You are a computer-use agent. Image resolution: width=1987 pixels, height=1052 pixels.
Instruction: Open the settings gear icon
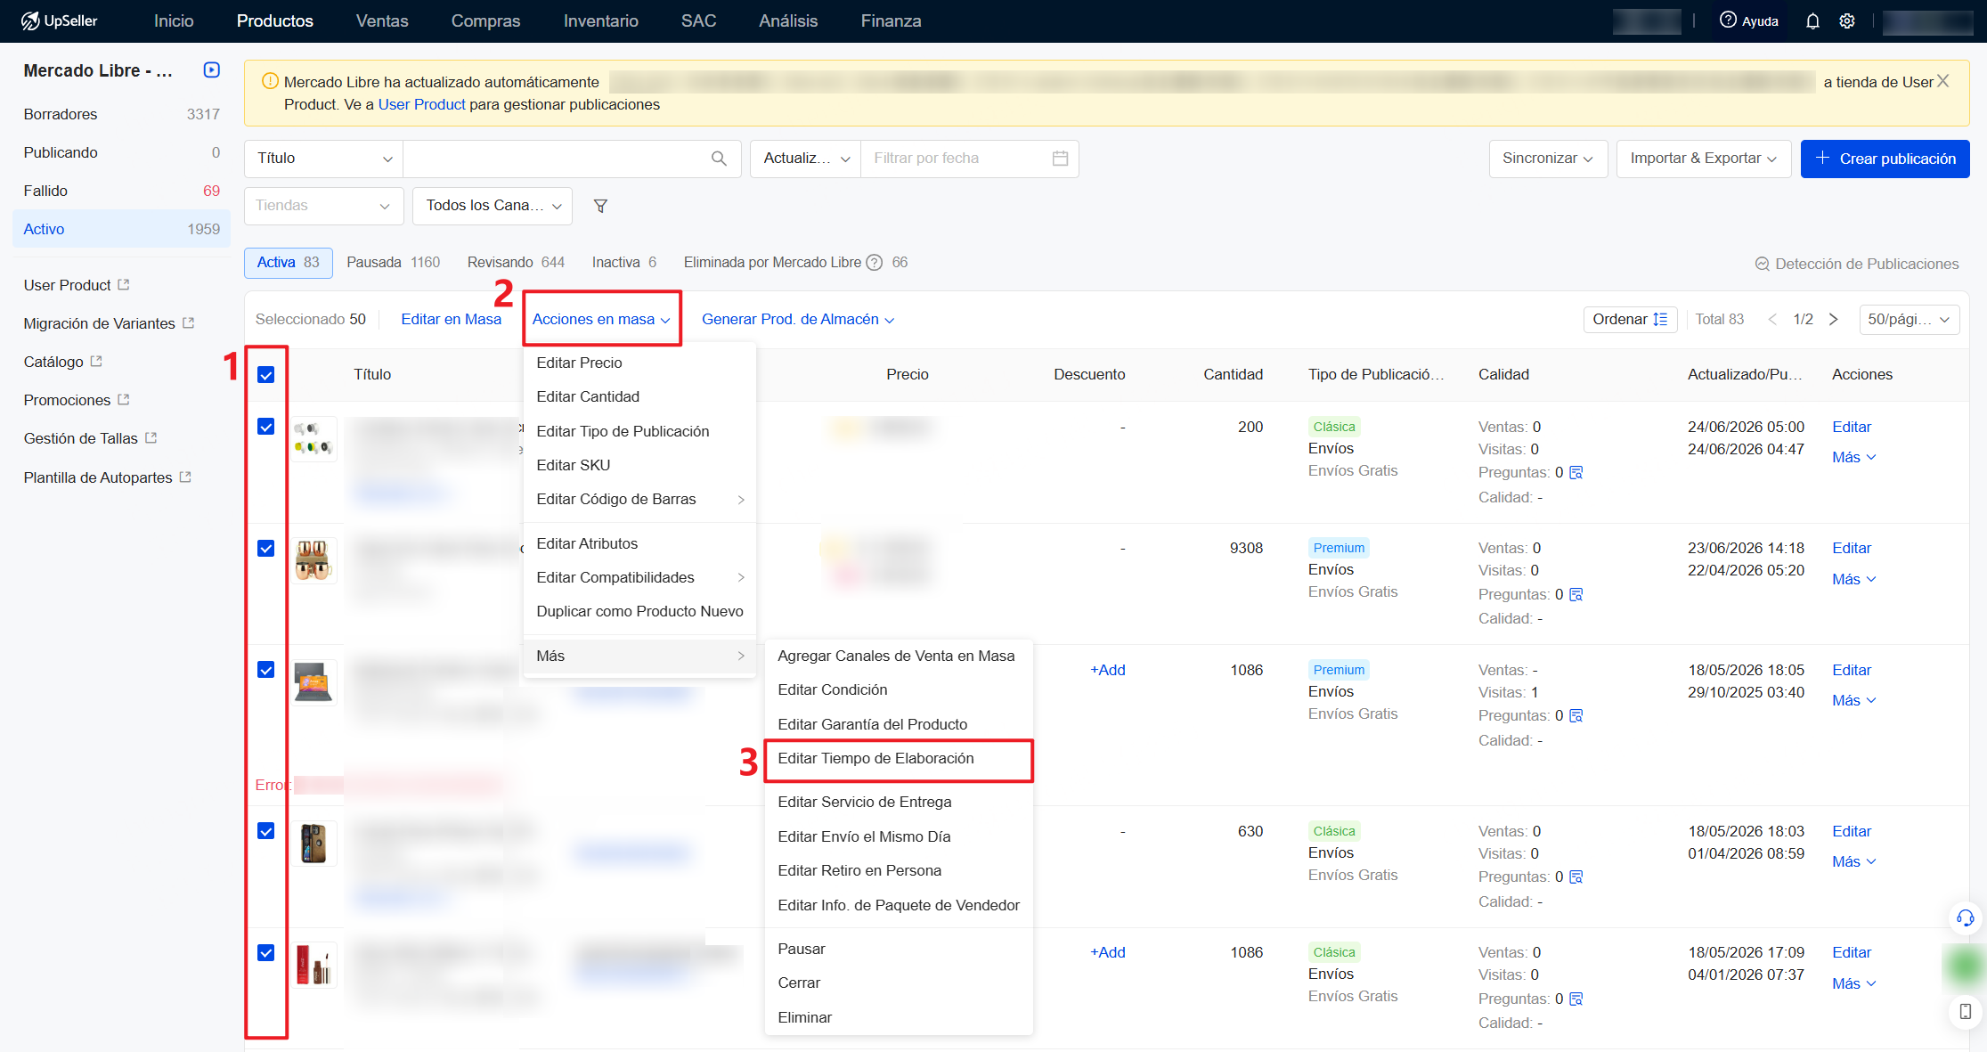tap(1847, 21)
